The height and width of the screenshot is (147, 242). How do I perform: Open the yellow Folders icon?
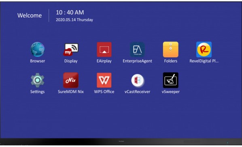tap(170, 50)
